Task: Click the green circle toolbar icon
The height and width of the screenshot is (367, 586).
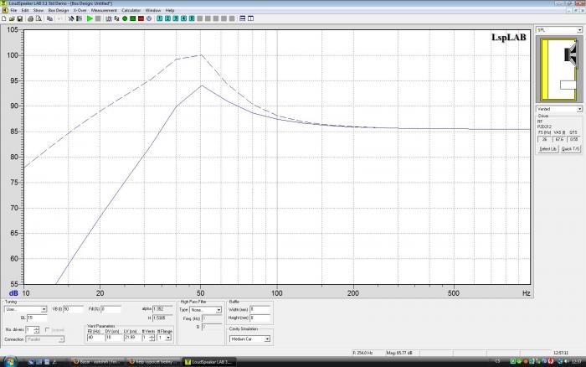Action: click(x=124, y=18)
